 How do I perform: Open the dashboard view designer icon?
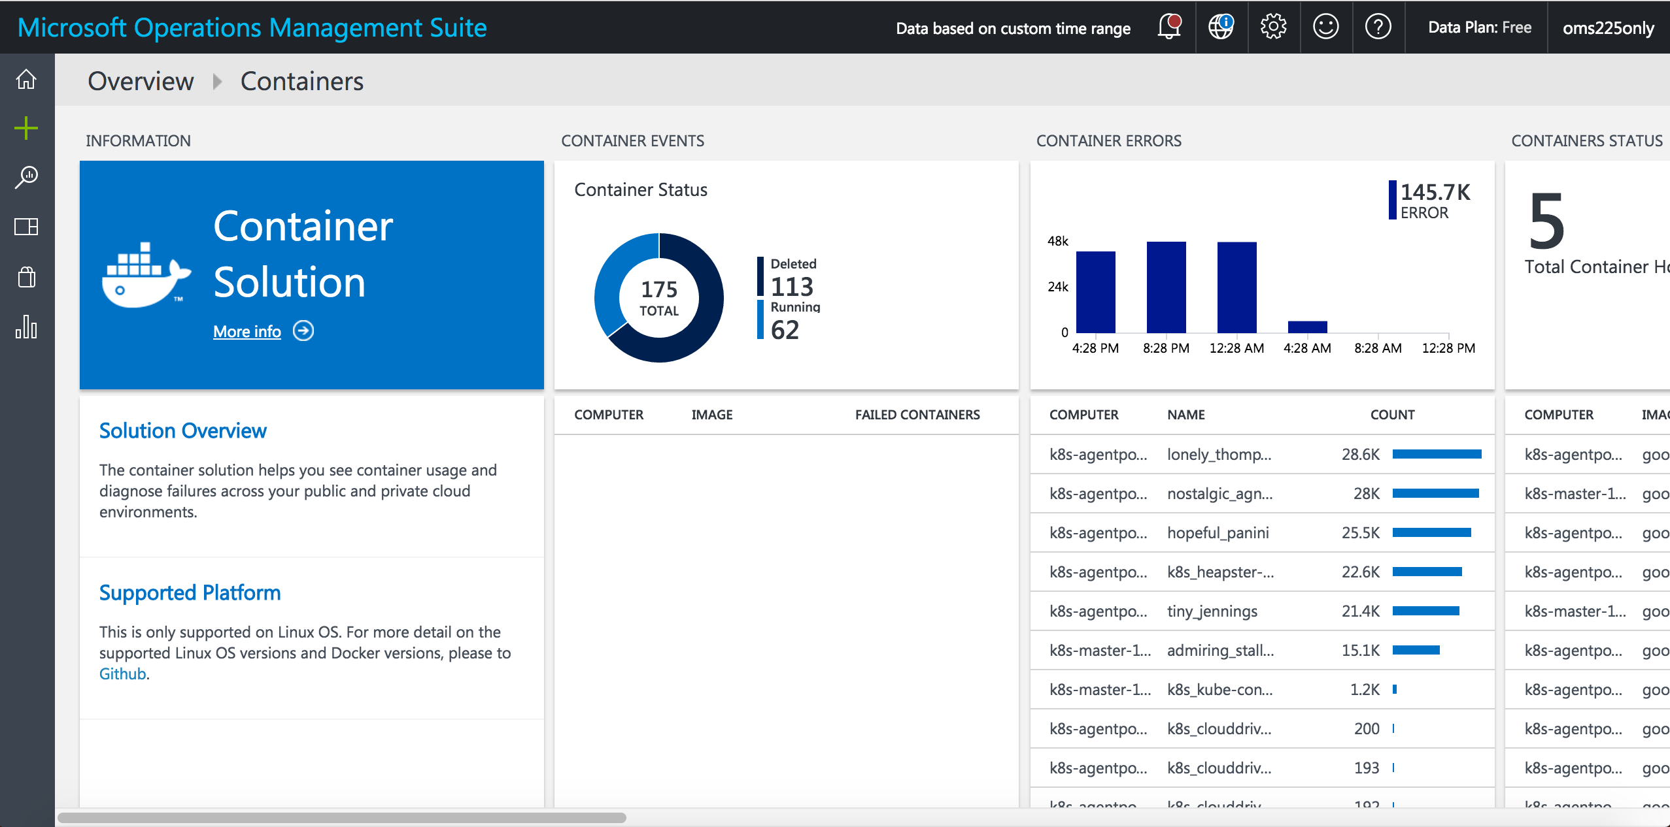(26, 227)
